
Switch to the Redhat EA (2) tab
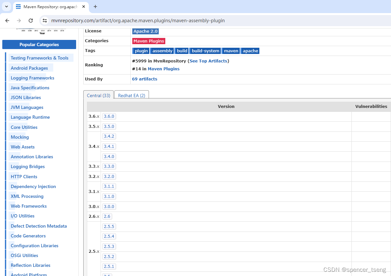131,95
